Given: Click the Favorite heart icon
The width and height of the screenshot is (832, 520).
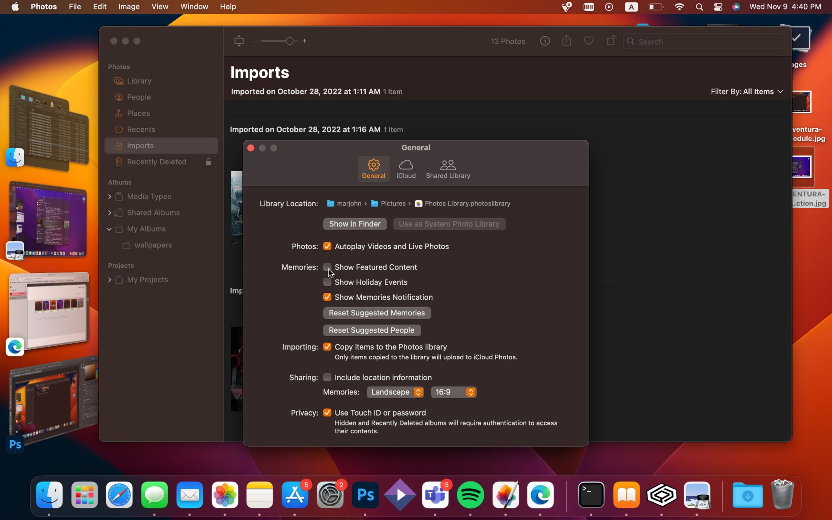Looking at the screenshot, I should [x=588, y=41].
